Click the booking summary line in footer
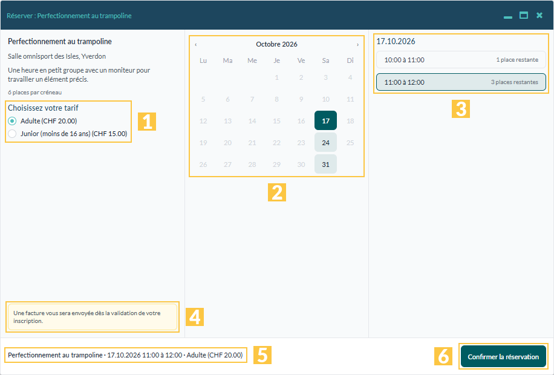554x375 pixels. [x=125, y=355]
